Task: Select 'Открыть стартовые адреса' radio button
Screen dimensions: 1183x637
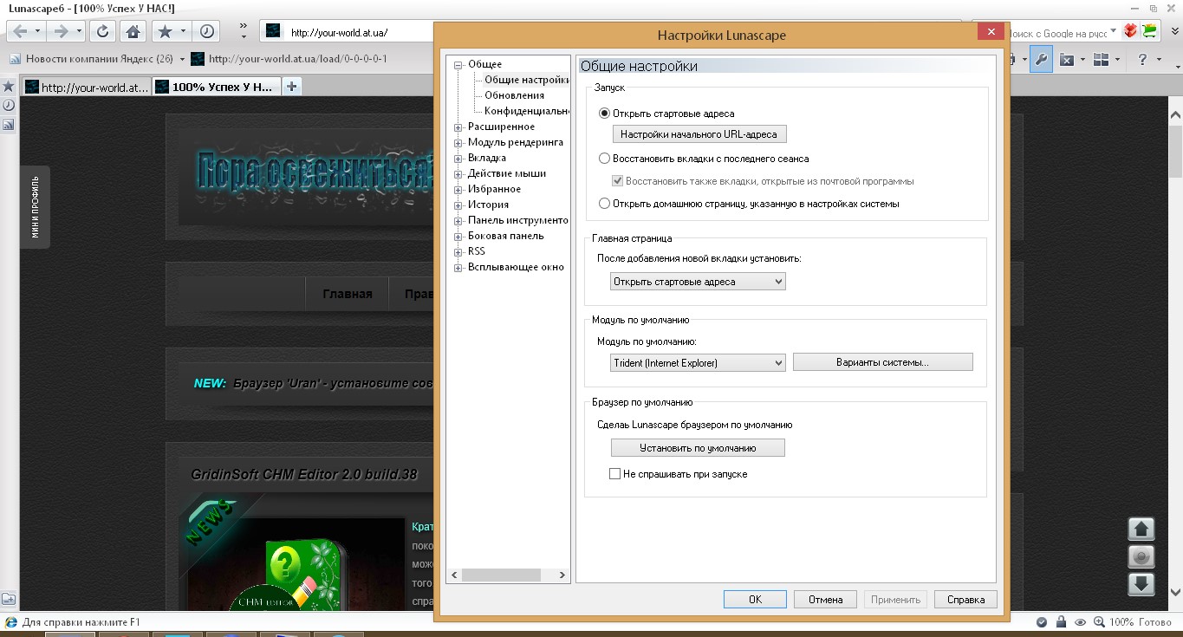Action: pyautogui.click(x=605, y=114)
